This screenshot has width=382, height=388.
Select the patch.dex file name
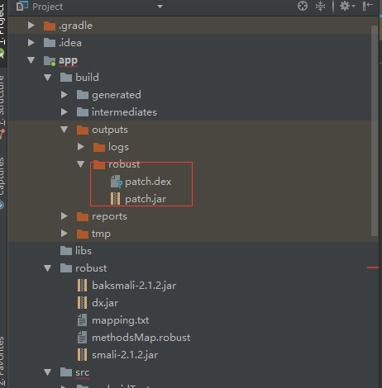148,182
